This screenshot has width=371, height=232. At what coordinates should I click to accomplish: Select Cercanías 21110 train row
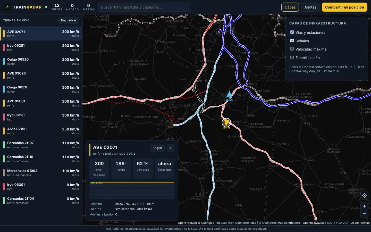(x=41, y=159)
